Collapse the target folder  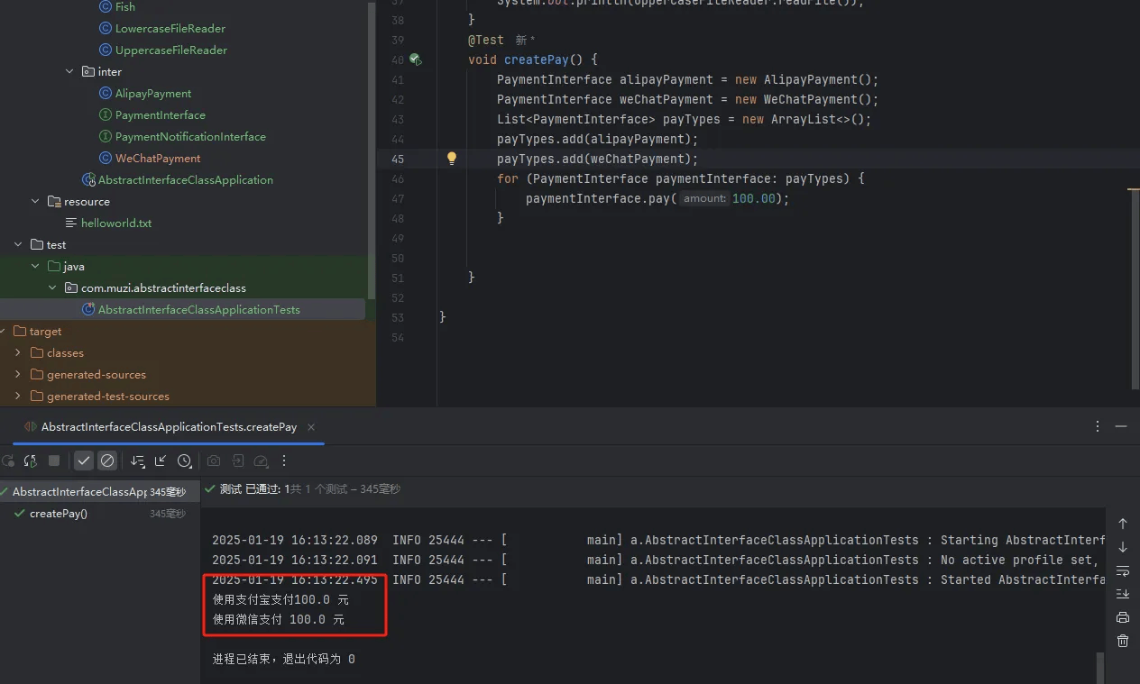(x=3, y=331)
